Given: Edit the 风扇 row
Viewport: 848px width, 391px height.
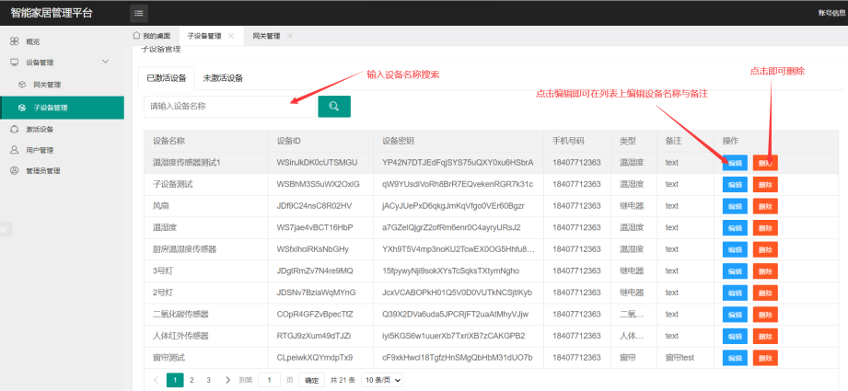Looking at the screenshot, I should (x=735, y=206).
